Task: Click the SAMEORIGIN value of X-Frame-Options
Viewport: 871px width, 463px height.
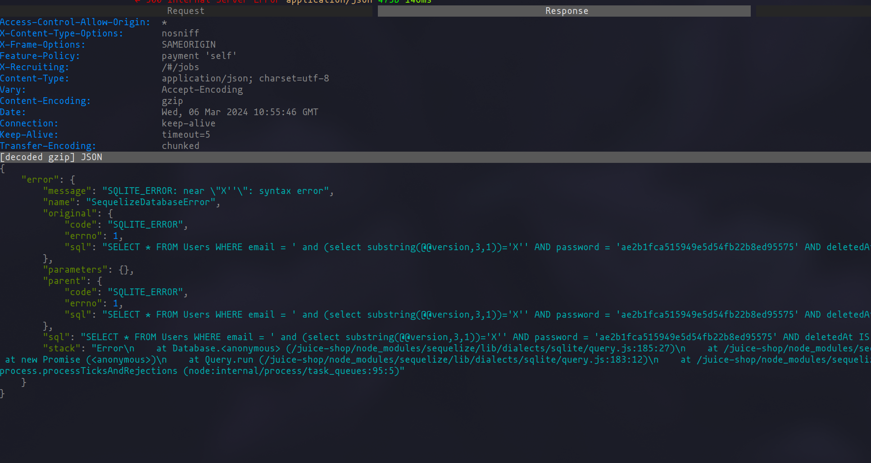Action: coord(188,45)
